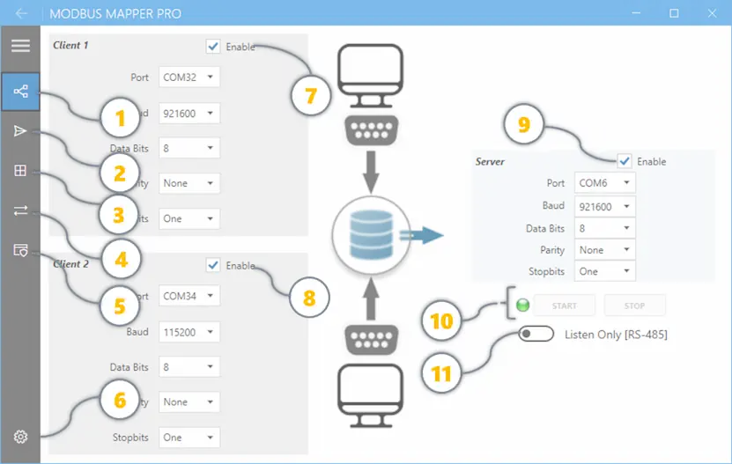Click Client 2 Stopbits label
Viewport: 732px width, 464px height.
130,438
